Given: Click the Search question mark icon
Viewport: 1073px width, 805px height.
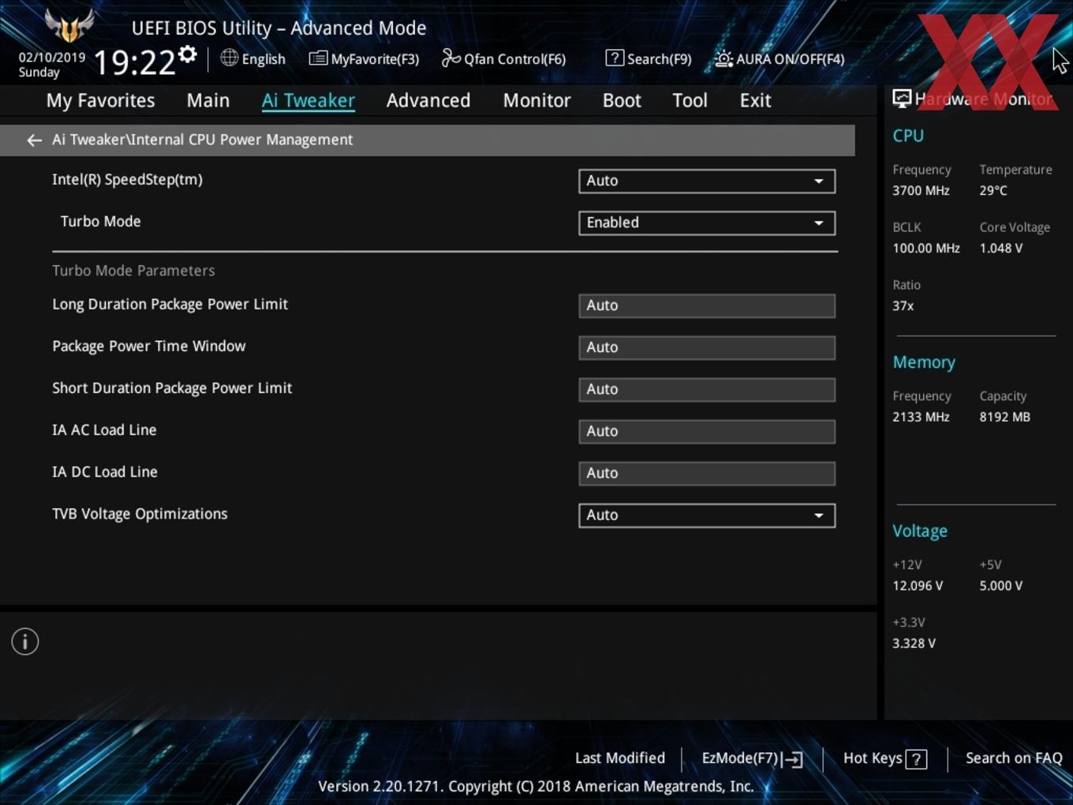Looking at the screenshot, I should point(615,58).
